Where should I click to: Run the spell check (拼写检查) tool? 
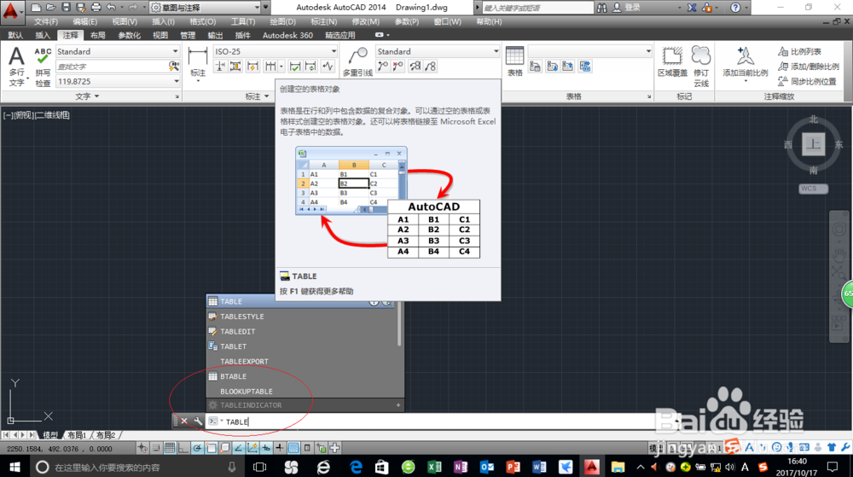[43, 67]
